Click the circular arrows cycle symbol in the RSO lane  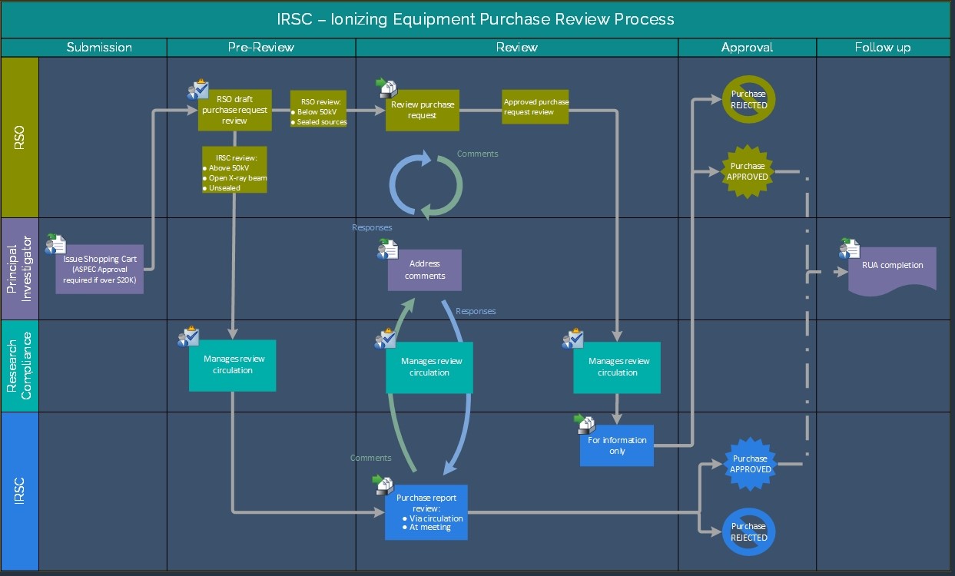point(426,184)
